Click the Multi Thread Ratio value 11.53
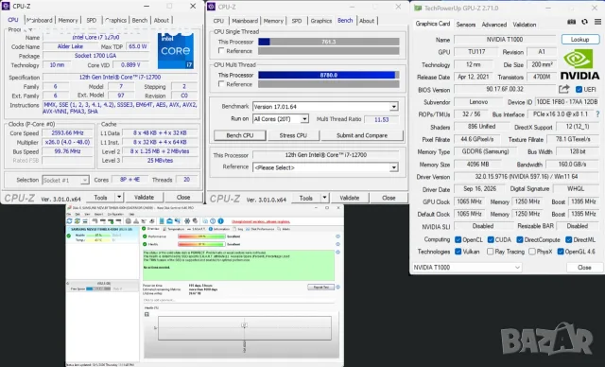 click(381, 119)
